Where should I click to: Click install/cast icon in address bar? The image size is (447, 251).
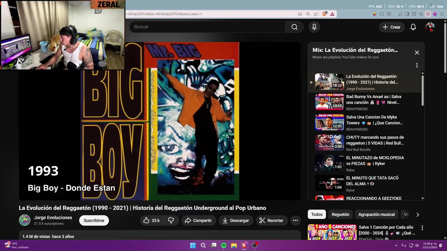300,14
